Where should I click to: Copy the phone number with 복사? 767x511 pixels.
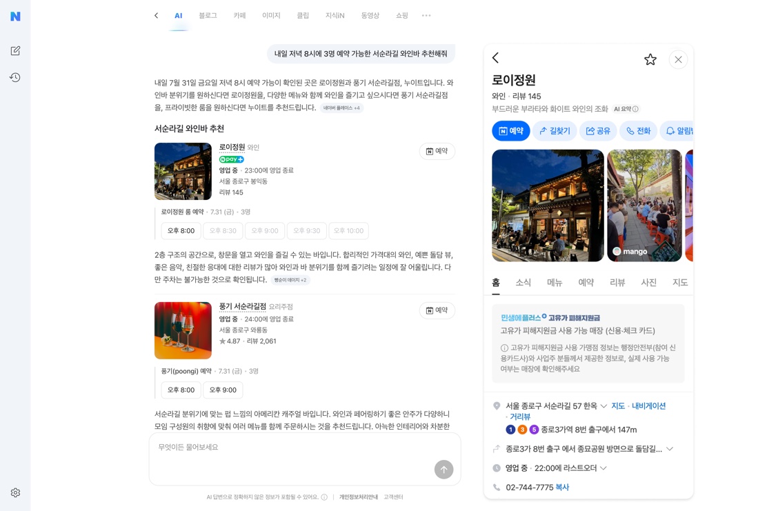(563, 488)
